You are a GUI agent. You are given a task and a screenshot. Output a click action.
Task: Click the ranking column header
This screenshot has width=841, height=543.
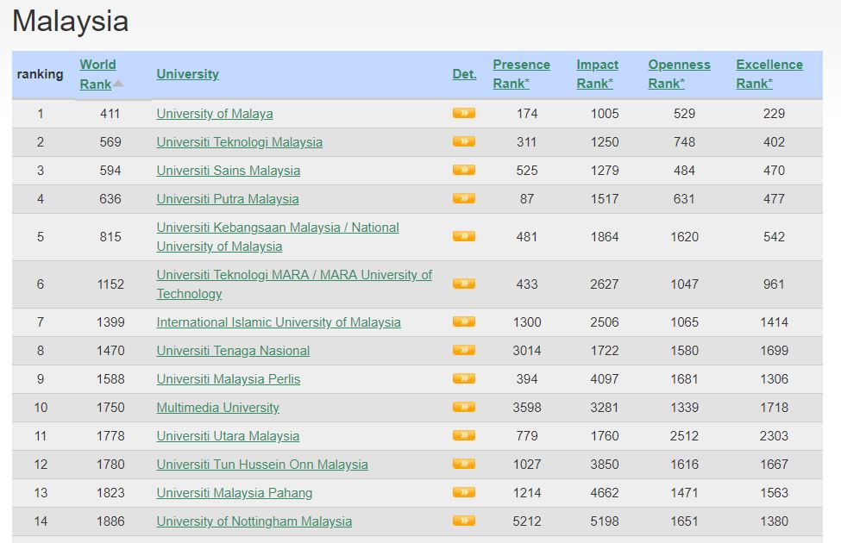point(41,74)
